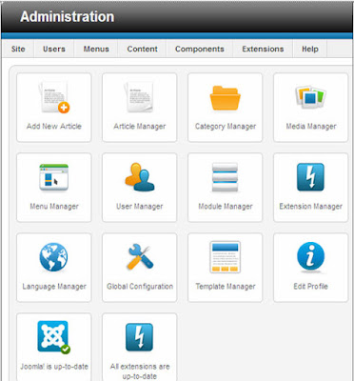Check the Joomla! is up-to-date icon
Screen dimensions: 354x381
click(x=54, y=337)
